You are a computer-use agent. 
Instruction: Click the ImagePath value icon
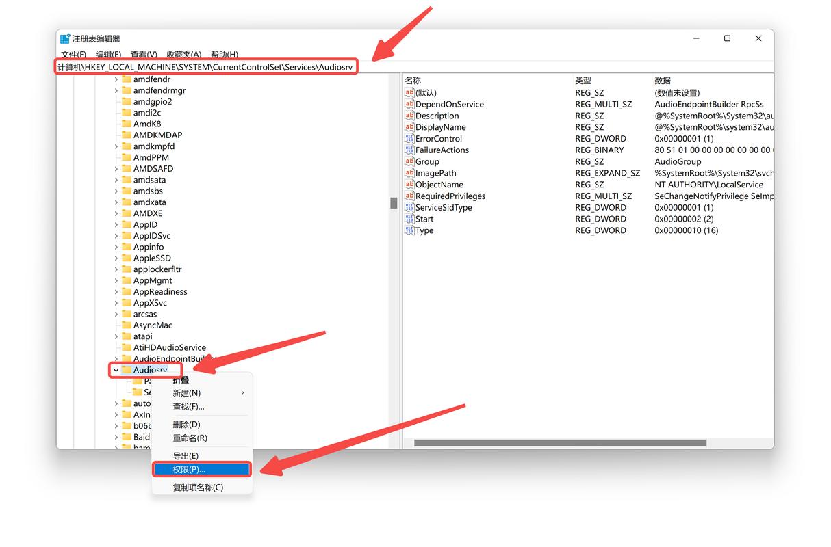(x=409, y=173)
